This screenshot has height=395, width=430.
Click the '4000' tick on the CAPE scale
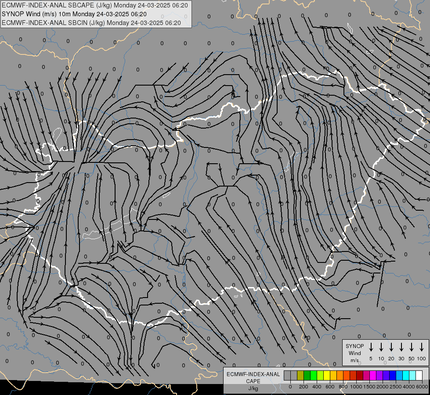(409, 387)
